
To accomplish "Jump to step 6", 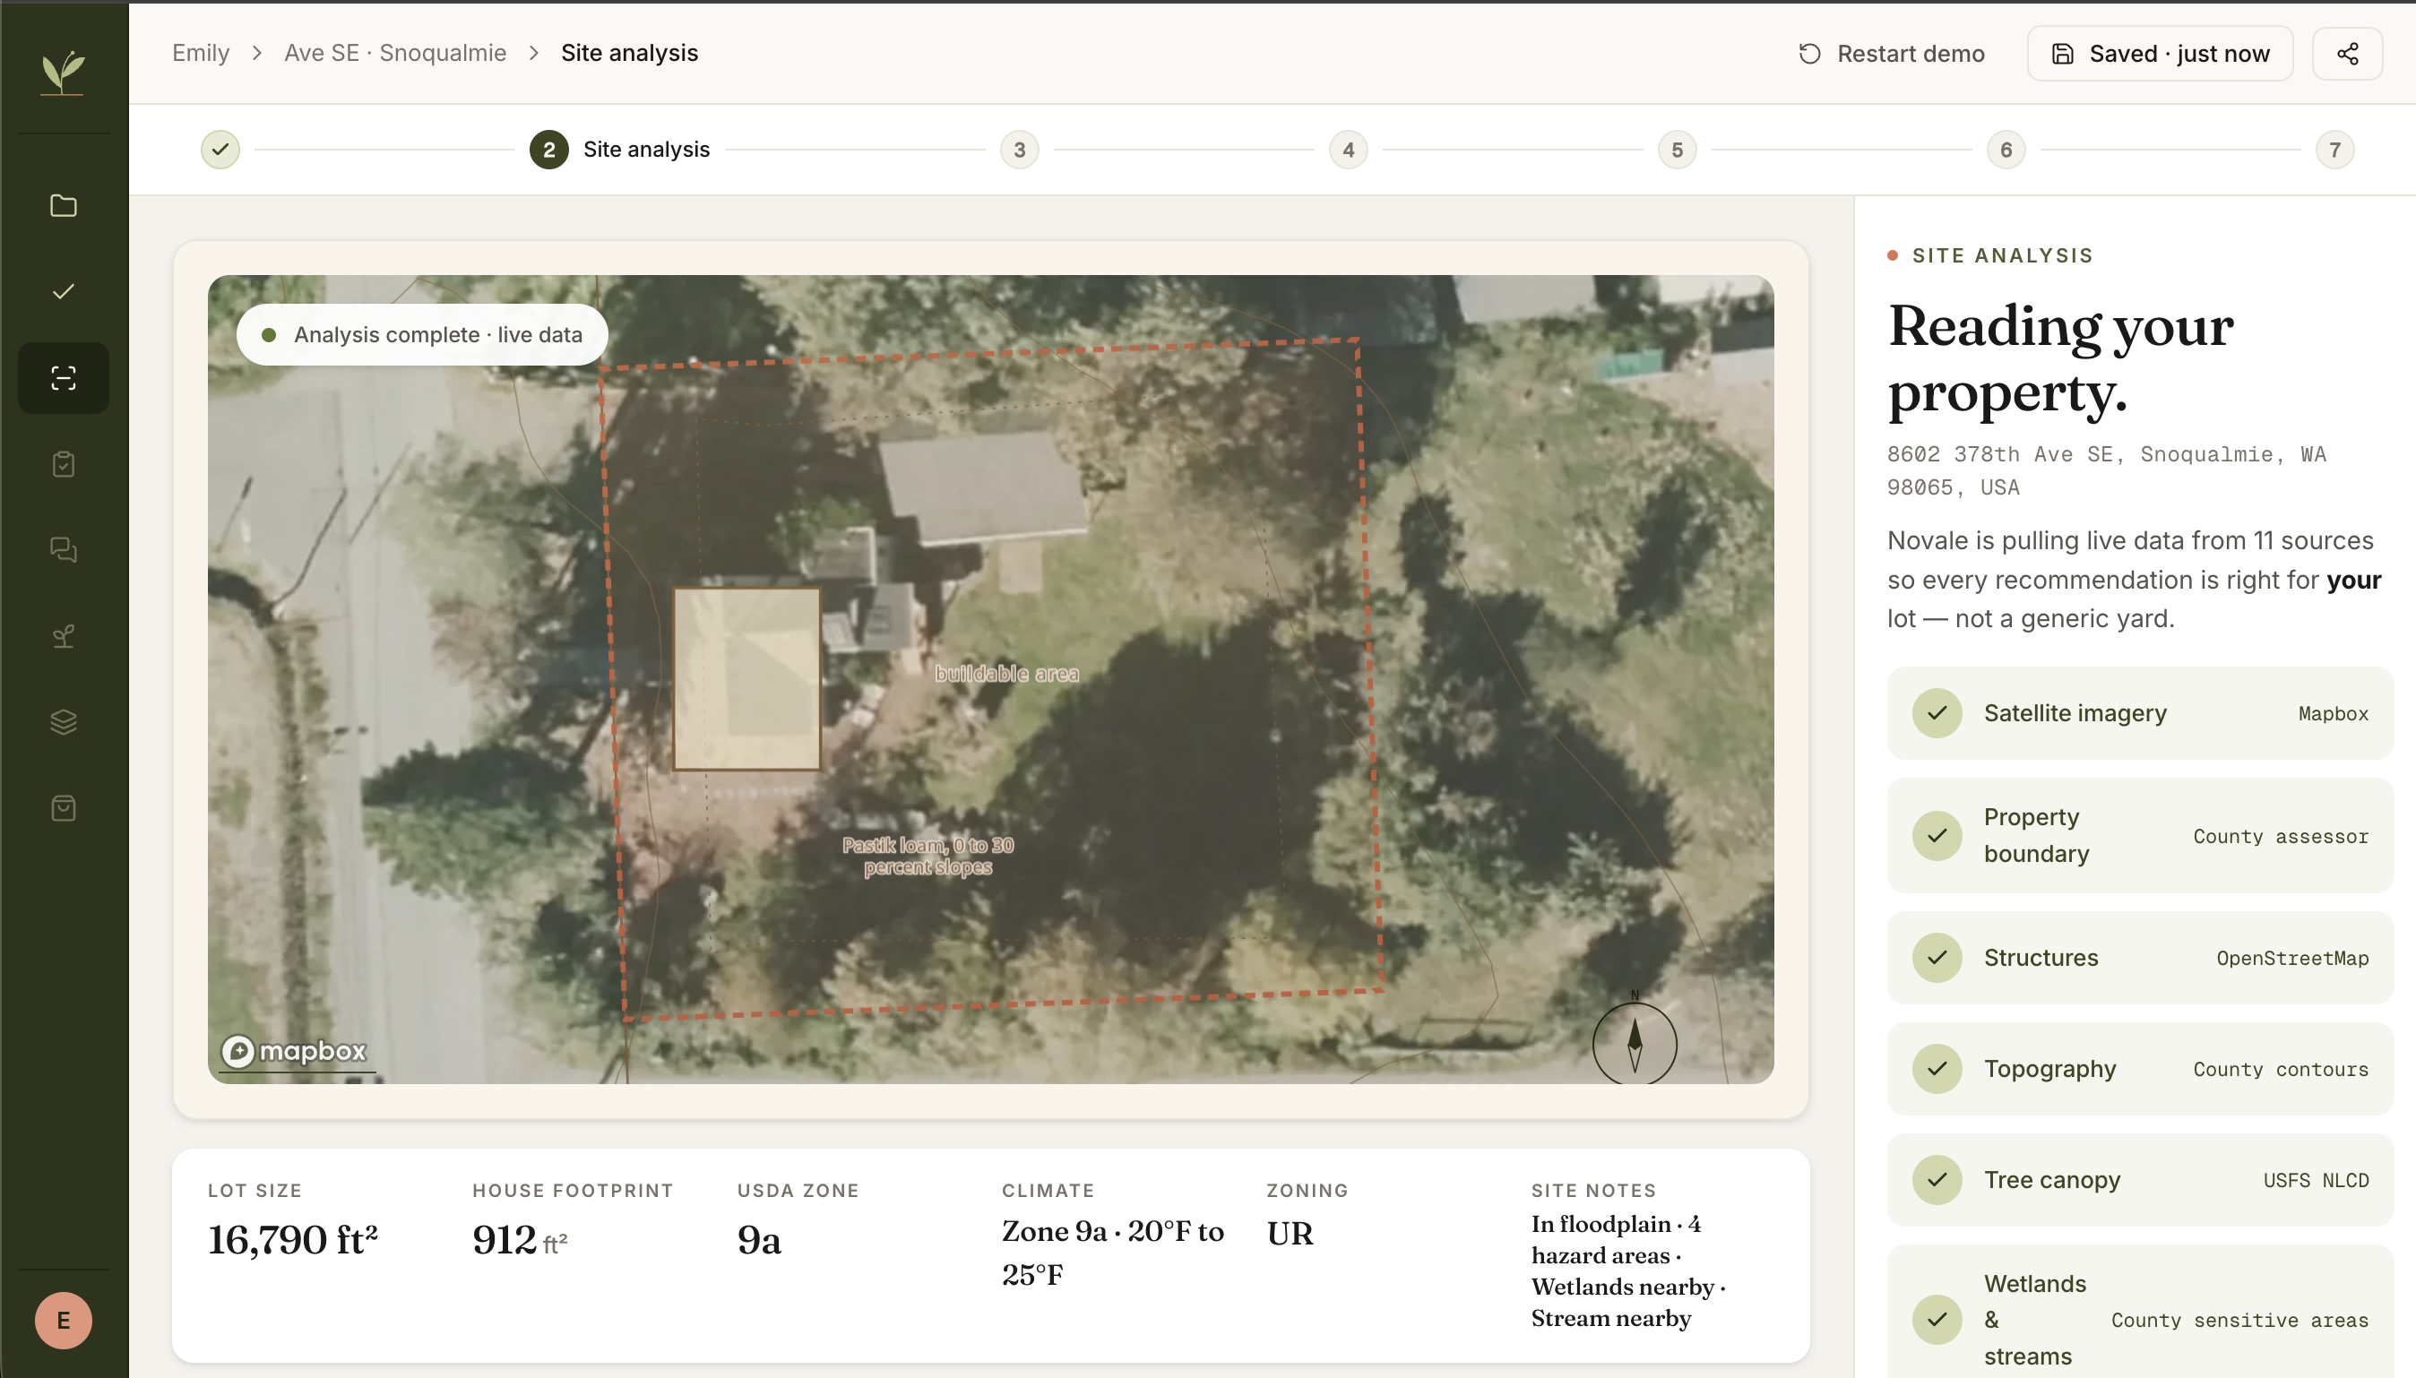I will tap(2006, 150).
